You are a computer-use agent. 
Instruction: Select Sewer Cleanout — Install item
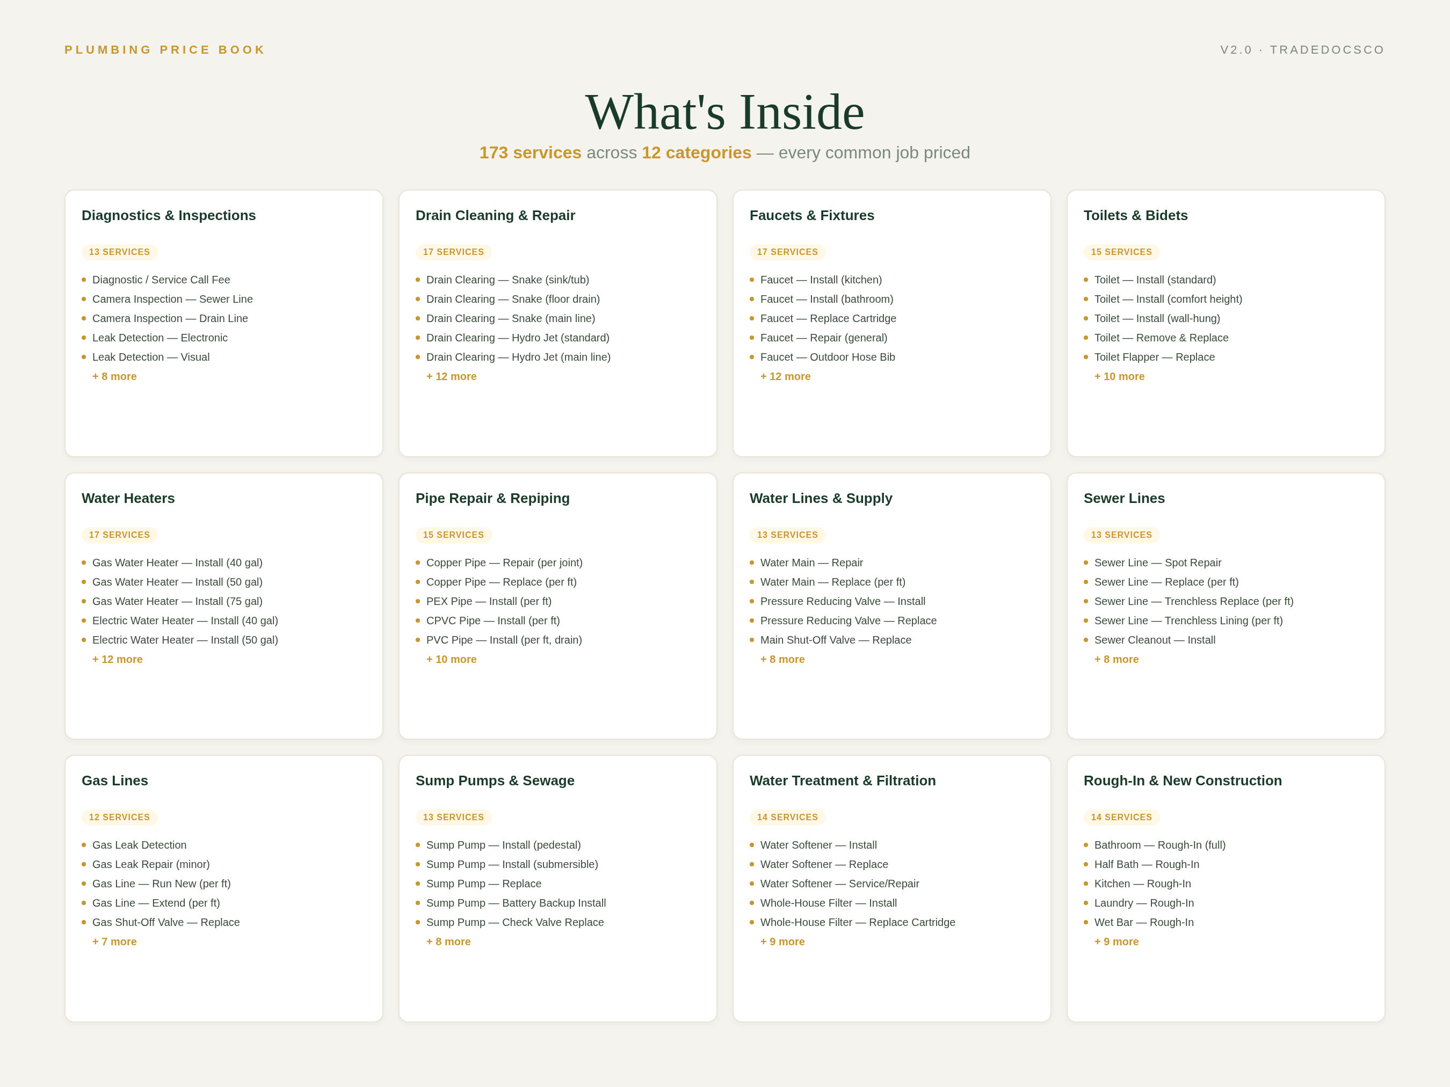(1155, 639)
